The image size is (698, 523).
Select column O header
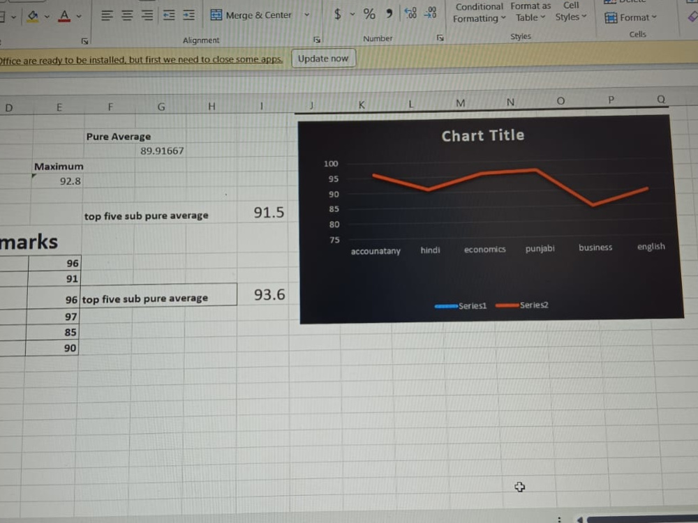tap(561, 101)
